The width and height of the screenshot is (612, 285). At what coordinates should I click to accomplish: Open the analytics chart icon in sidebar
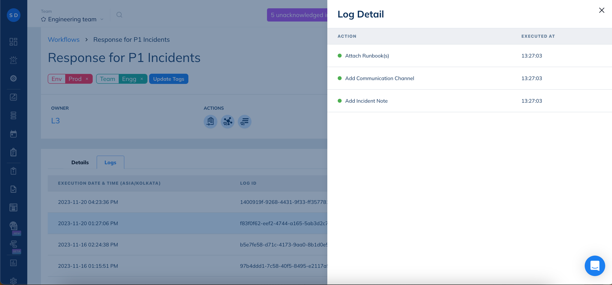(14, 97)
